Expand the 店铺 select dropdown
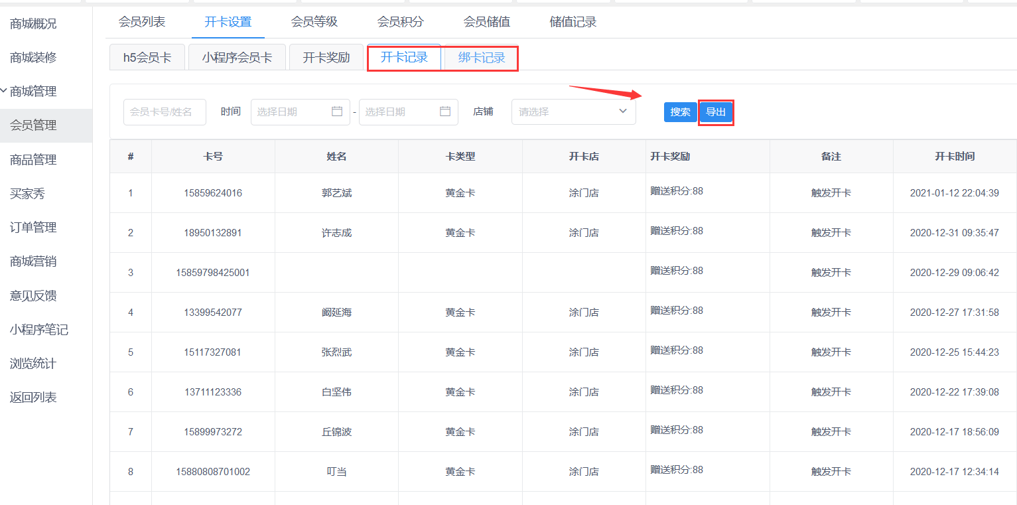Screen dimensions: 1017x505 tap(574, 111)
